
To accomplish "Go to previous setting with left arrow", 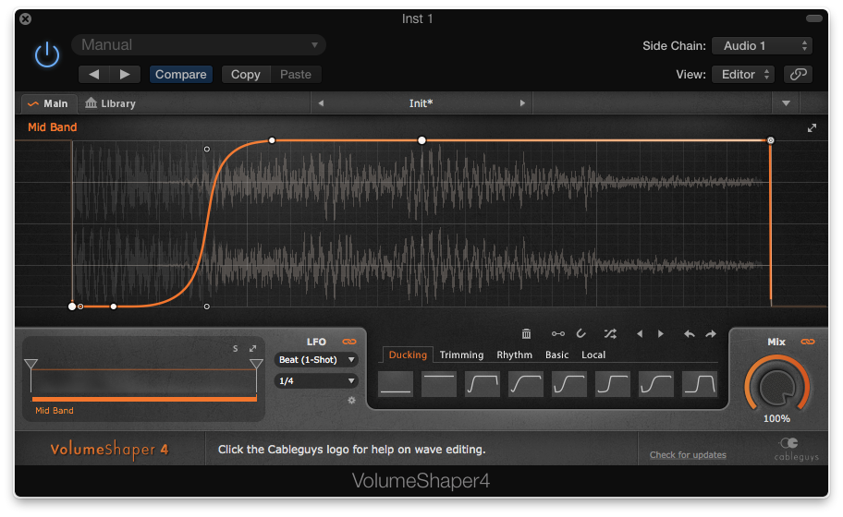I will coord(94,74).
